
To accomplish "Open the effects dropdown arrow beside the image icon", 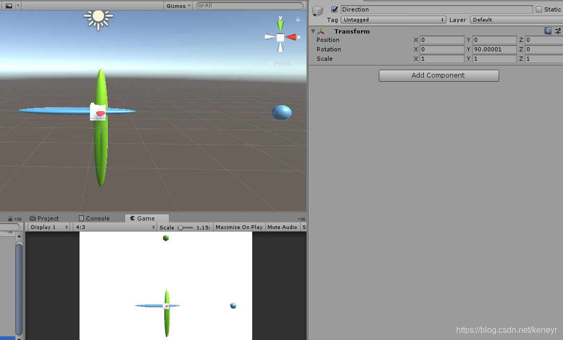I will [18, 6].
